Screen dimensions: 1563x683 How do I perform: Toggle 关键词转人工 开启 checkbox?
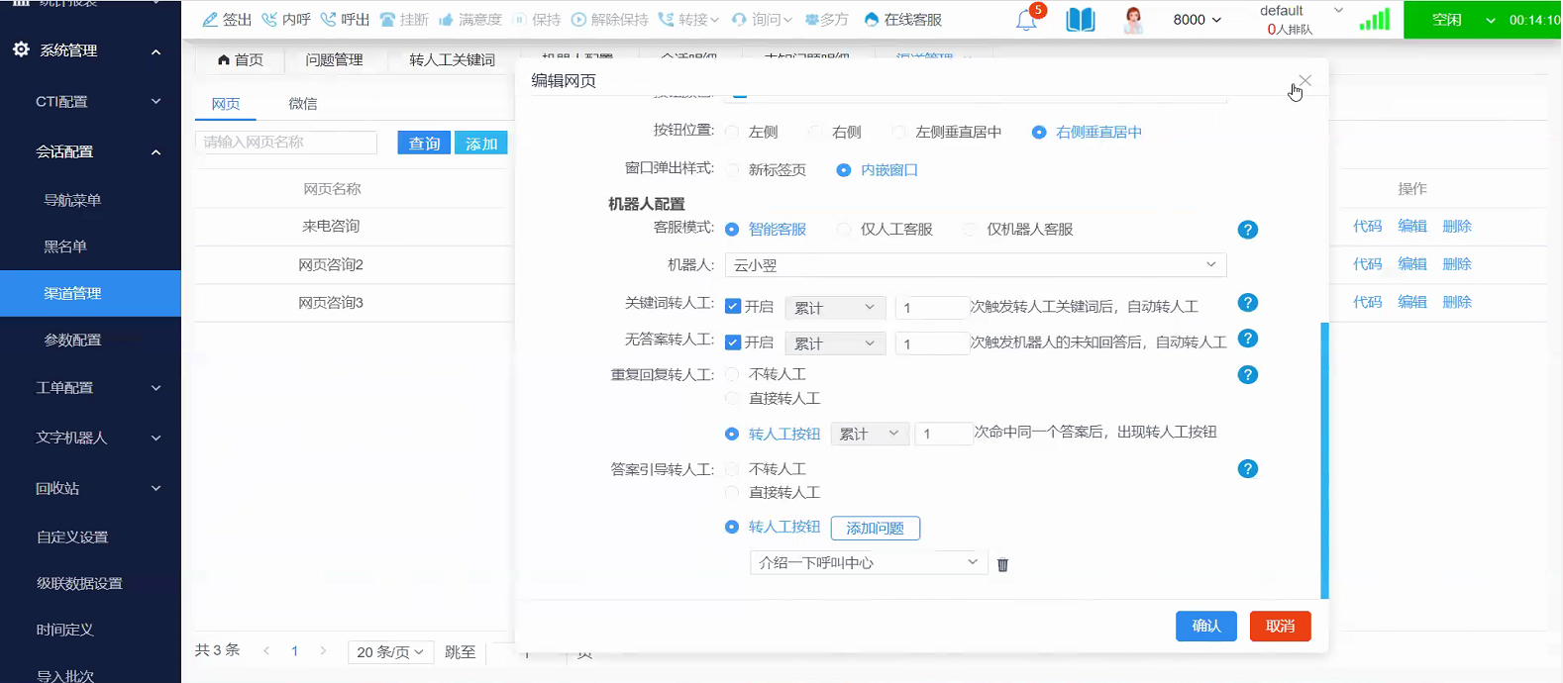point(733,307)
